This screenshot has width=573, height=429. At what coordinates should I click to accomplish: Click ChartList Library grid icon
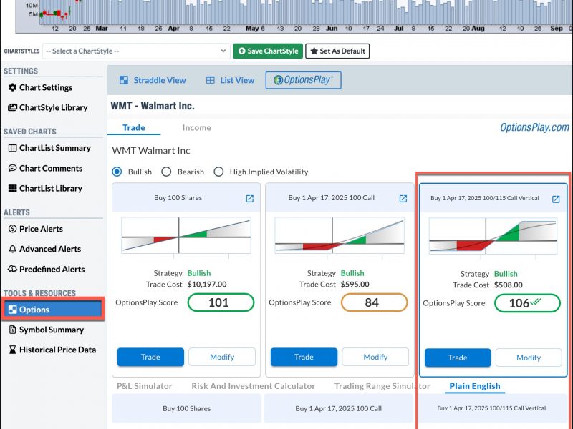coord(12,188)
